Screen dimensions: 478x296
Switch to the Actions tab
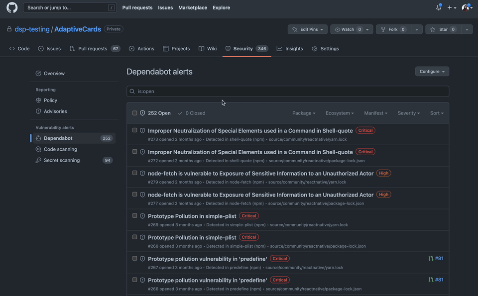click(141, 48)
